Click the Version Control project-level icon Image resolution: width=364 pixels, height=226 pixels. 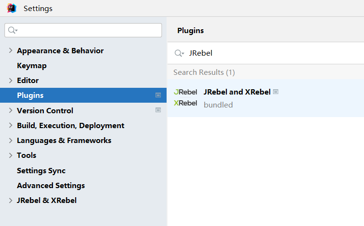158,110
